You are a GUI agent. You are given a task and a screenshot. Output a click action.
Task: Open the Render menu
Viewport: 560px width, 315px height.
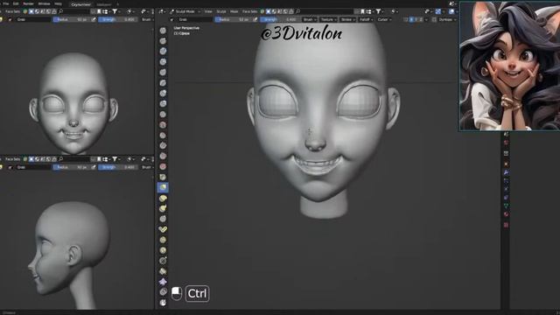point(28,3)
